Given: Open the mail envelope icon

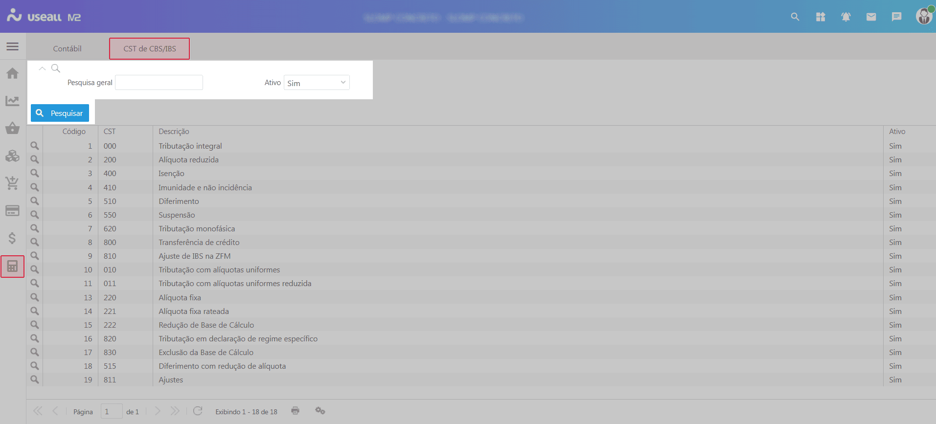Looking at the screenshot, I should tap(871, 17).
